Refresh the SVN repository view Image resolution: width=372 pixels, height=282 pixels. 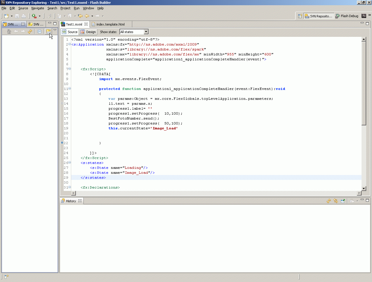30,31
